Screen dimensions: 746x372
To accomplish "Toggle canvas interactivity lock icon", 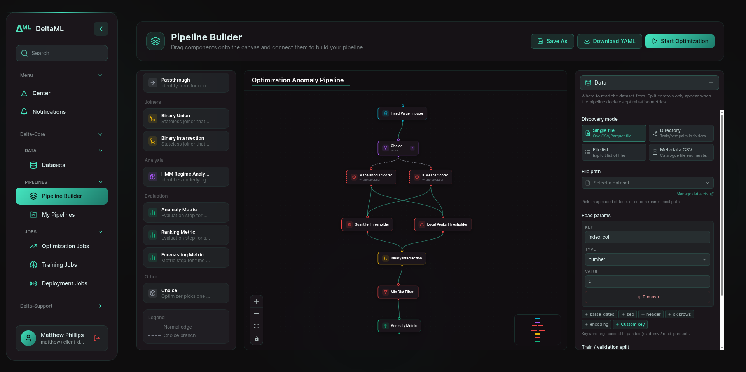I will tap(257, 339).
